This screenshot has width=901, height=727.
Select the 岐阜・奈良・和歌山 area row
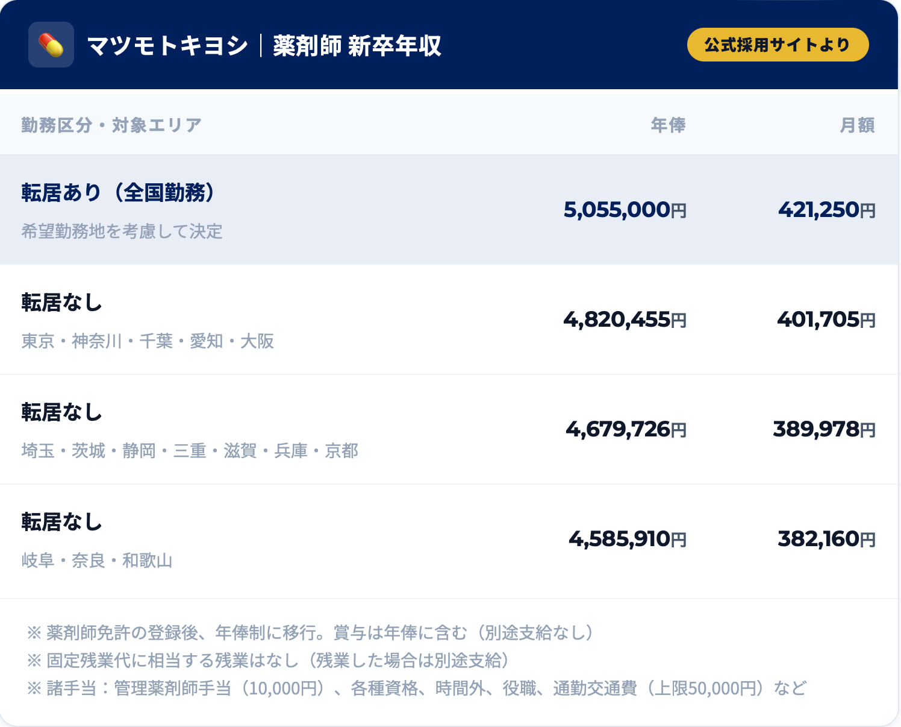[x=97, y=561]
